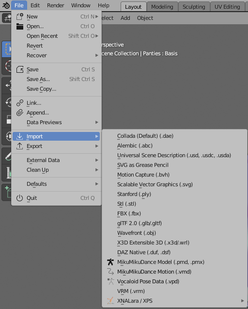
Task: Switch to the Modeling workspace tab
Action: (162, 7)
